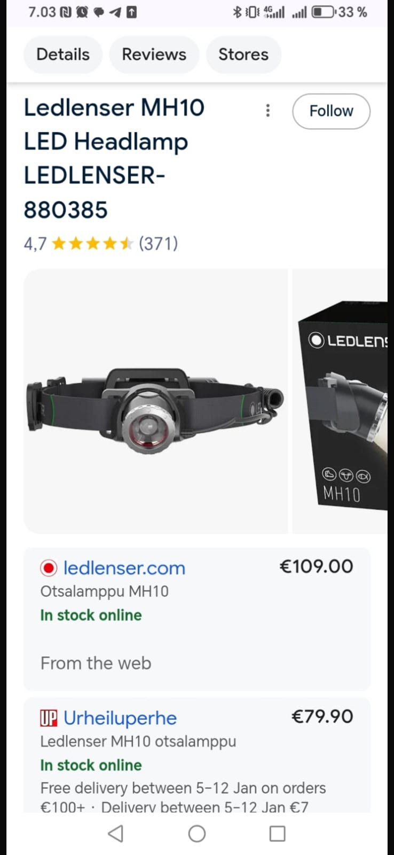This screenshot has width=394, height=855.
Task: Follow the Ledlenser MH10 product
Action: pyautogui.click(x=331, y=111)
